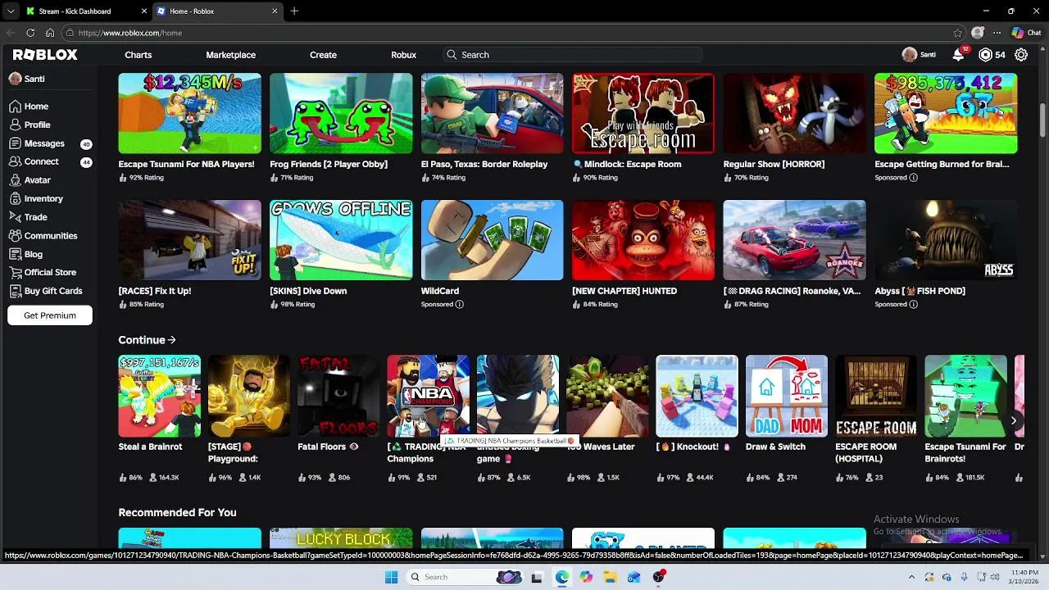Viewport: 1049px width, 590px height.
Task: Open Knockout! in Continue
Action: 697,396
